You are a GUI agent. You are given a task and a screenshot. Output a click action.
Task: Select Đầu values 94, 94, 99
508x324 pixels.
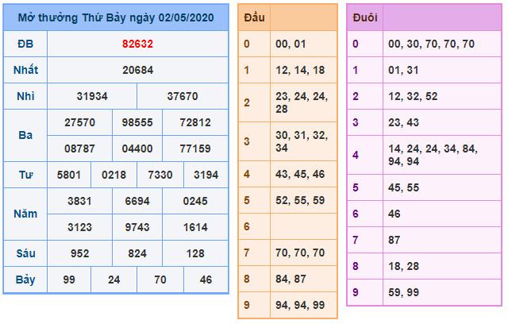tap(300, 305)
